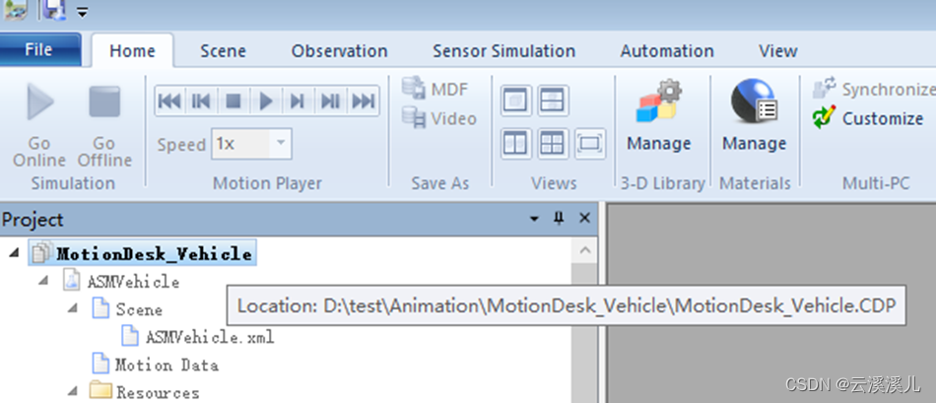The image size is (936, 403).
Task: Save as MDF file
Action: (435, 89)
